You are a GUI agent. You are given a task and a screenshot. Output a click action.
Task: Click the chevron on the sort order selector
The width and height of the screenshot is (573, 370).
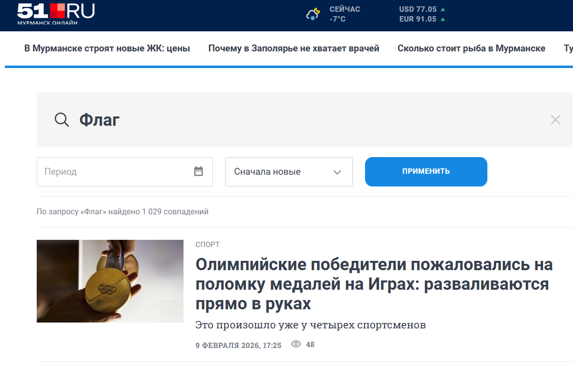[337, 171]
